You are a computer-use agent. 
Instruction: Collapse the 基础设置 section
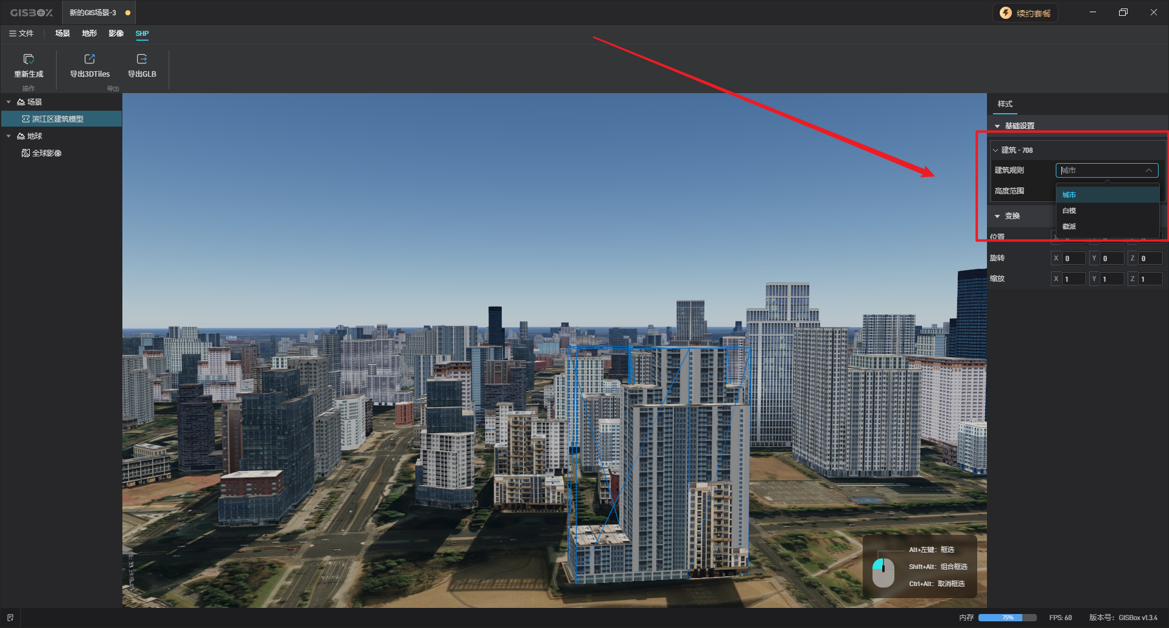tap(997, 125)
